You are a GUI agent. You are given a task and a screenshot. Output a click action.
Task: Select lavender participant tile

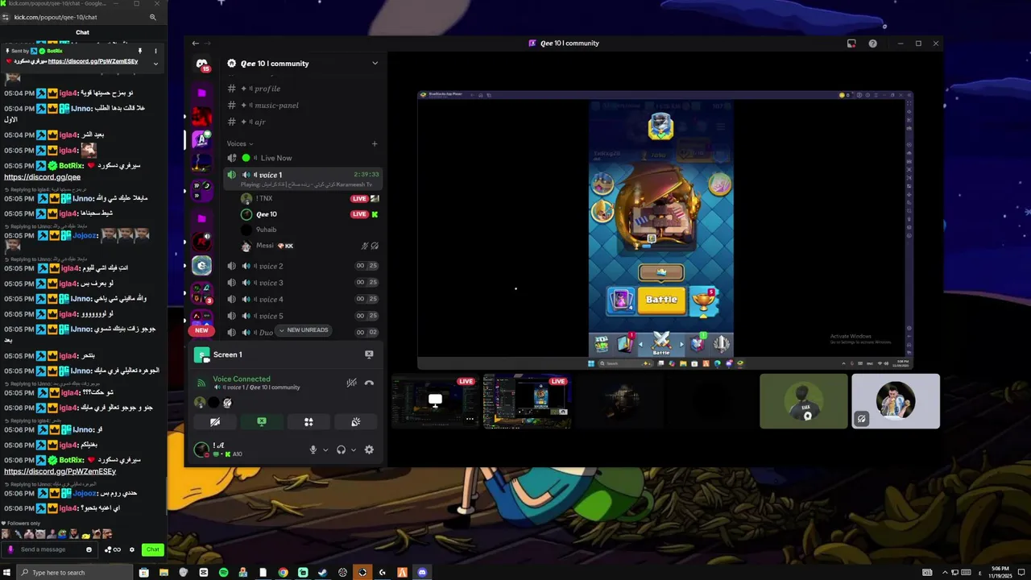click(896, 401)
